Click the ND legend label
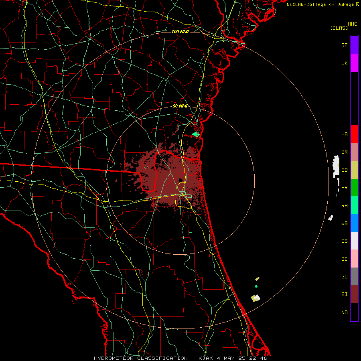 tap(344, 312)
